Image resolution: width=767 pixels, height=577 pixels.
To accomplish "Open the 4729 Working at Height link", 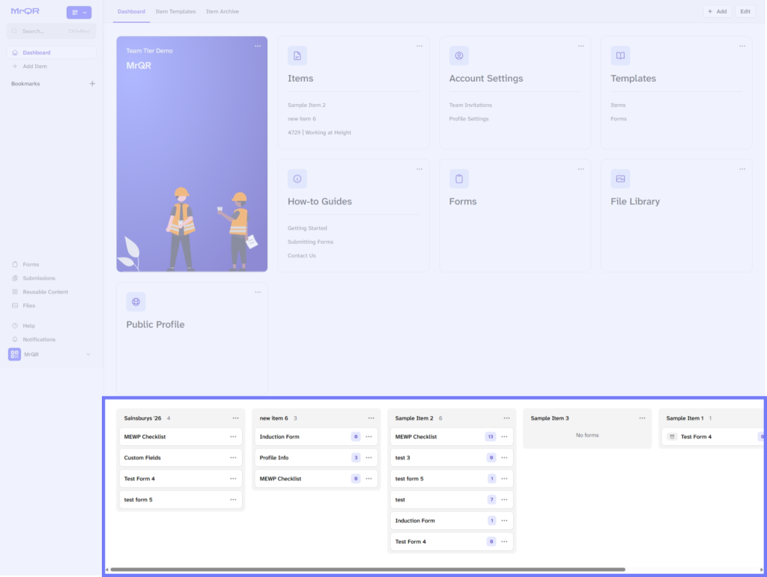I will (x=319, y=132).
